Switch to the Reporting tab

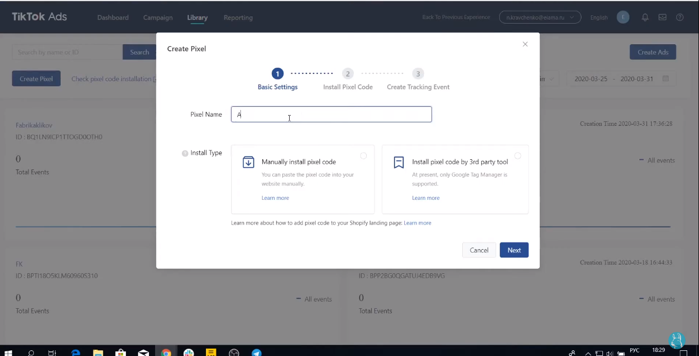coord(238,17)
